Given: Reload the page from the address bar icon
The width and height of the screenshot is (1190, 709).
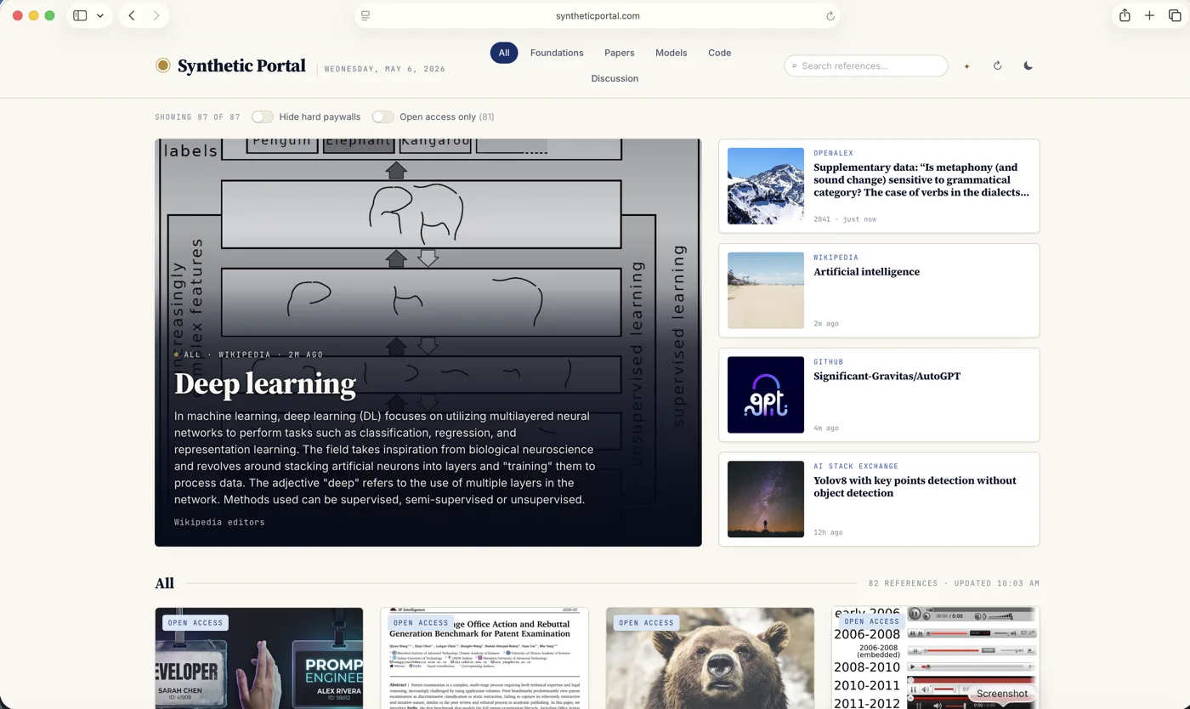Looking at the screenshot, I should [x=830, y=16].
